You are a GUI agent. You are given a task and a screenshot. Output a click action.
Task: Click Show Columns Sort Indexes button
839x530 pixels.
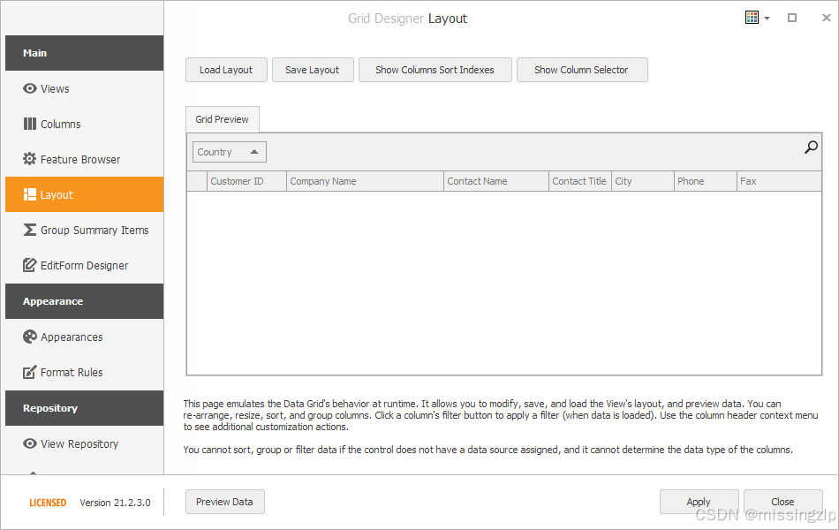(435, 70)
